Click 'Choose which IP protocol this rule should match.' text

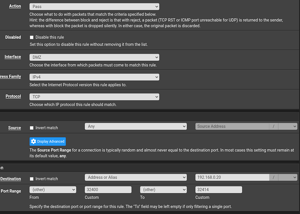click(x=73, y=105)
